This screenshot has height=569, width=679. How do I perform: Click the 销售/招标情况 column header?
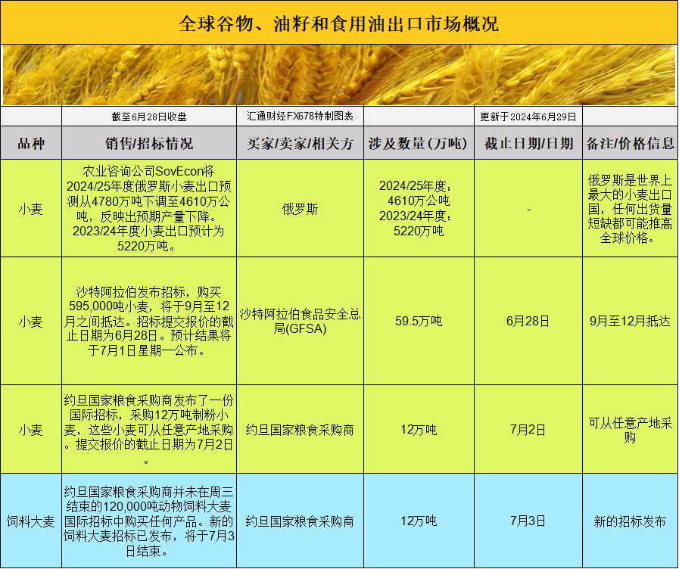(149, 143)
